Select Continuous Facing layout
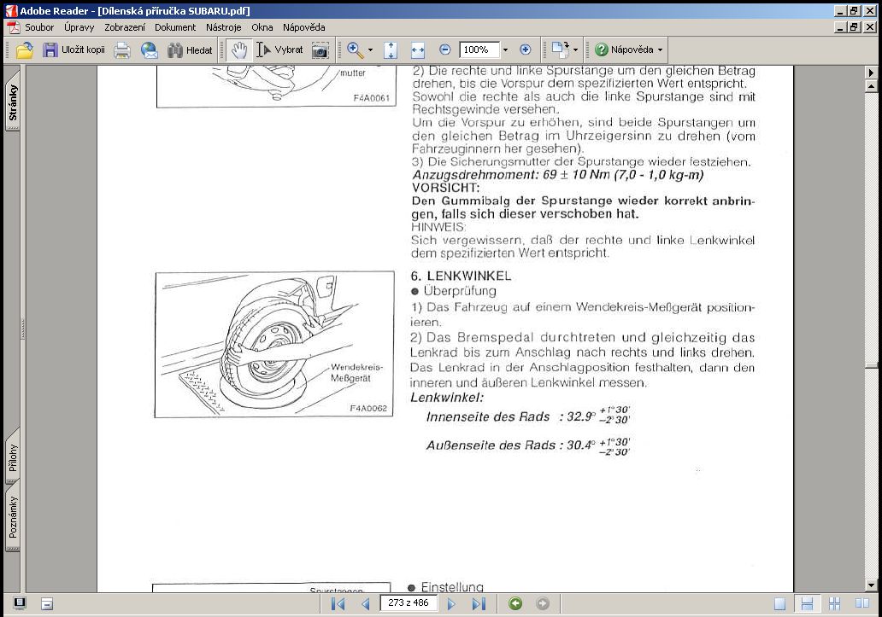 pyautogui.click(x=834, y=603)
